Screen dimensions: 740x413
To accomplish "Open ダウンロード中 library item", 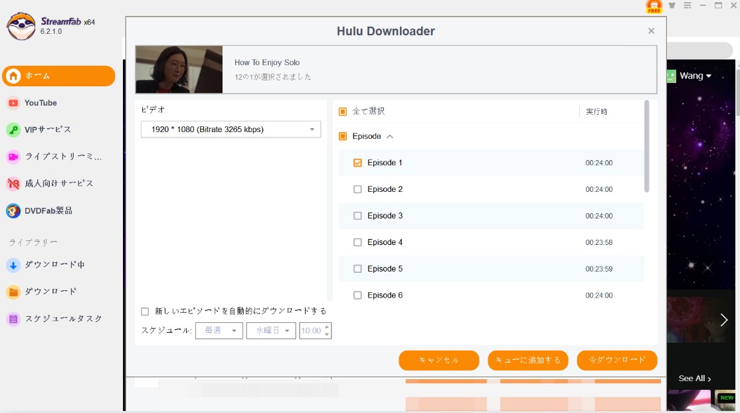I will click(x=54, y=265).
